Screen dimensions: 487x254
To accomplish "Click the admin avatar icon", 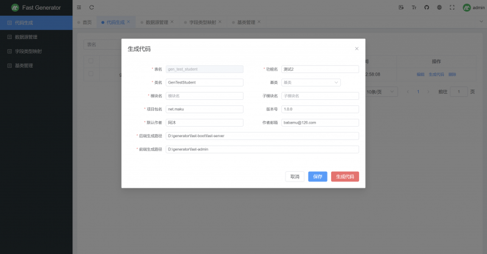I will [466, 7].
